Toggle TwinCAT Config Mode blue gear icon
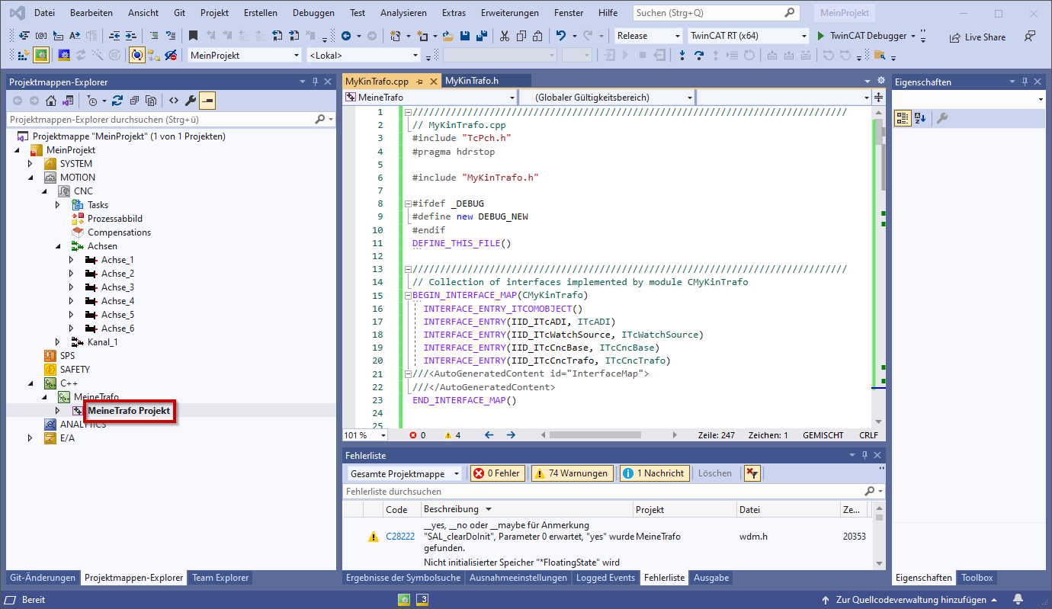The width and height of the screenshot is (1052, 609). click(x=64, y=55)
